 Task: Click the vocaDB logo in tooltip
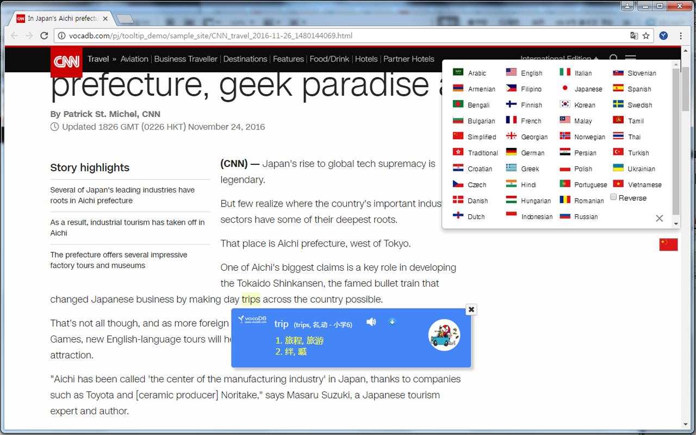tap(253, 319)
